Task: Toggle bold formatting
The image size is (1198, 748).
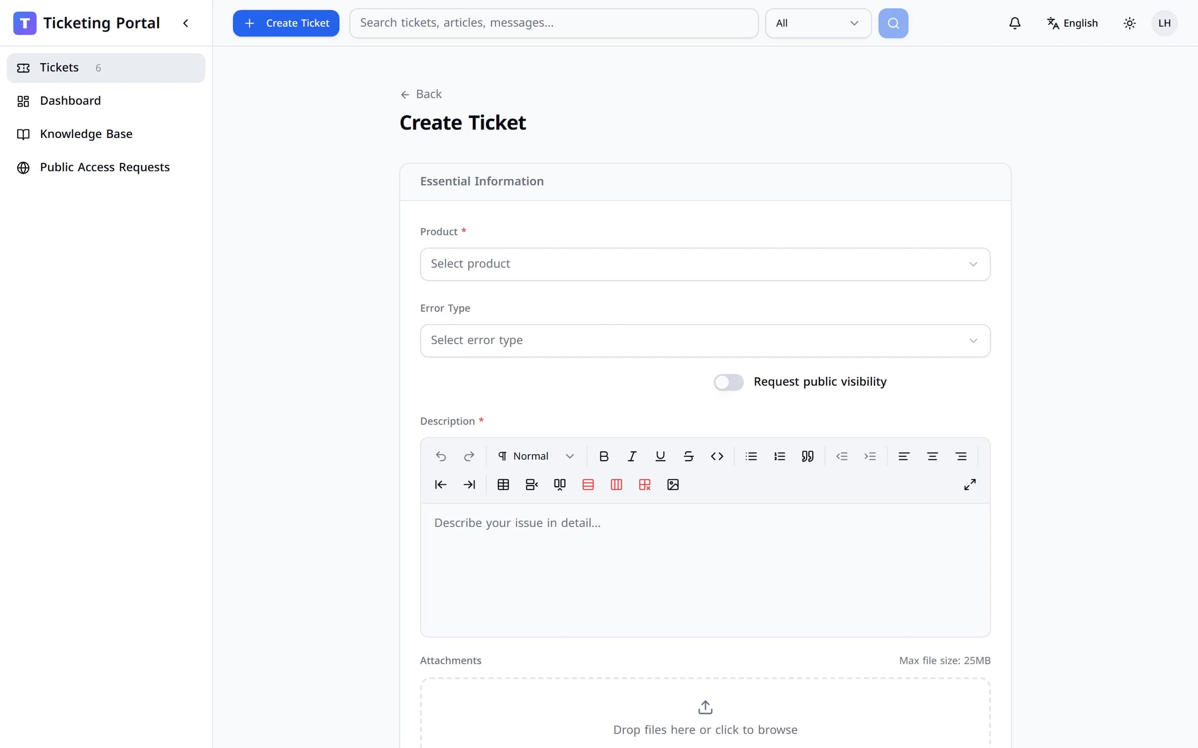Action: [604, 456]
